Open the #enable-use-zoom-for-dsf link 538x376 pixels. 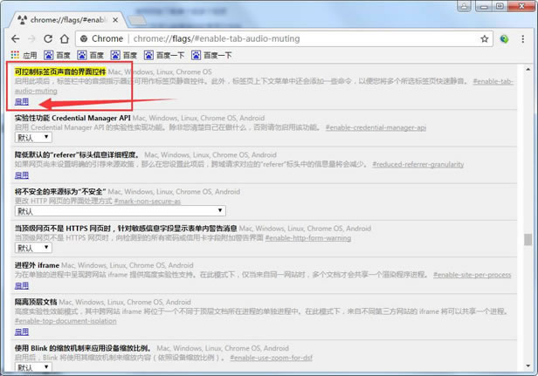(x=271, y=358)
